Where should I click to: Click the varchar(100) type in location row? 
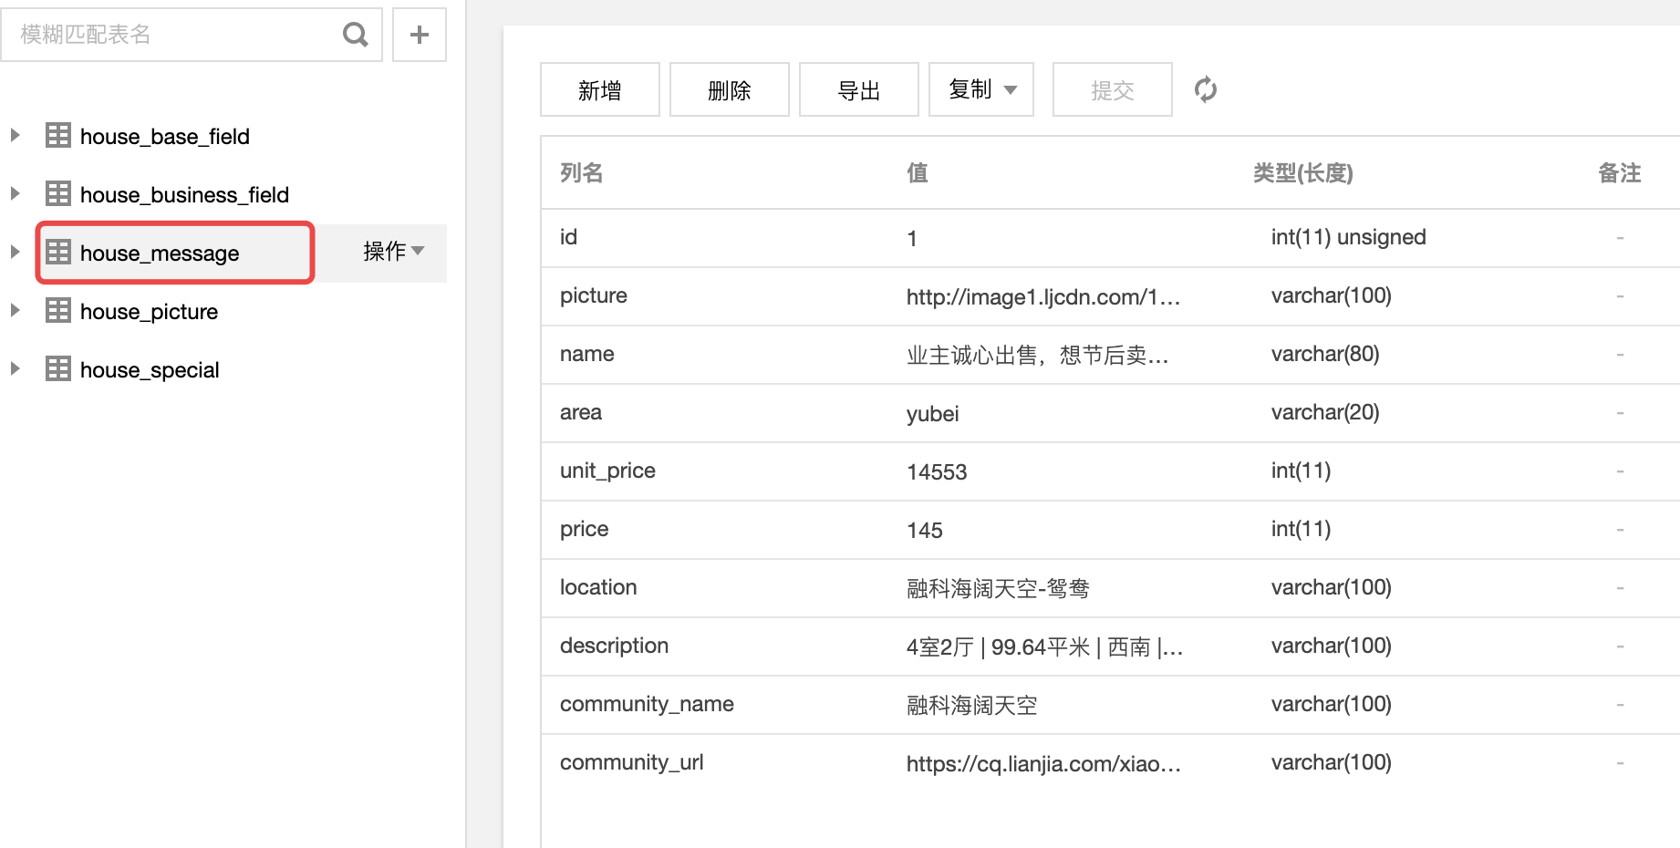click(x=1332, y=587)
